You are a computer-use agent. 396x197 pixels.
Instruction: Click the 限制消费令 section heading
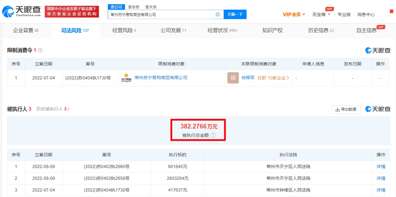pyautogui.click(x=20, y=50)
